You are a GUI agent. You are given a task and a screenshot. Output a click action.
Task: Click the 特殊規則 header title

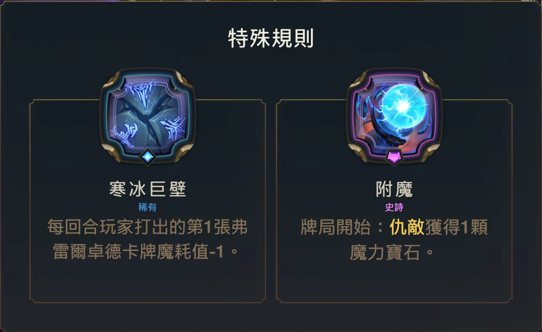tap(271, 39)
